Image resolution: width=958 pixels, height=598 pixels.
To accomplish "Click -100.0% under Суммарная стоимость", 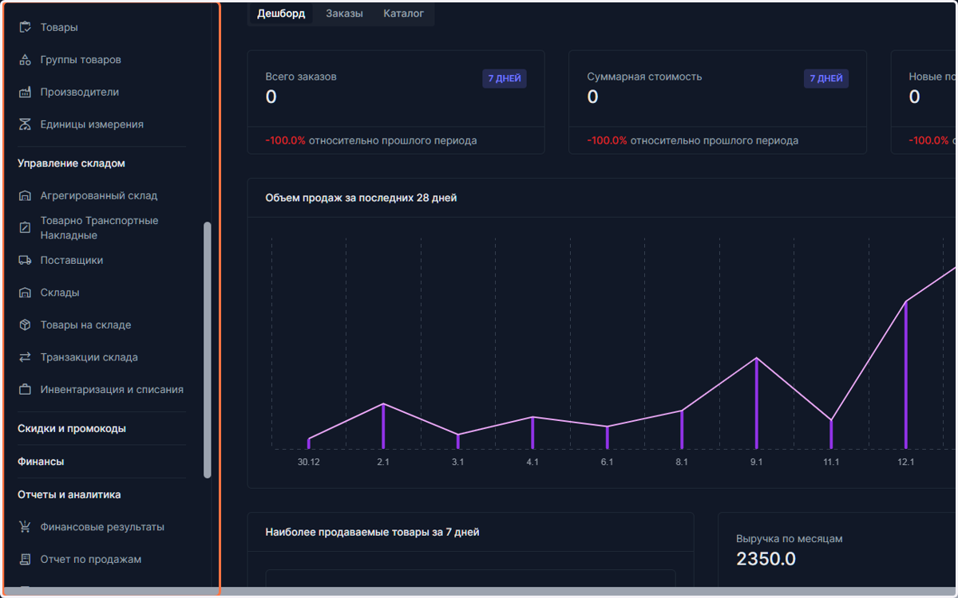I will [x=607, y=140].
